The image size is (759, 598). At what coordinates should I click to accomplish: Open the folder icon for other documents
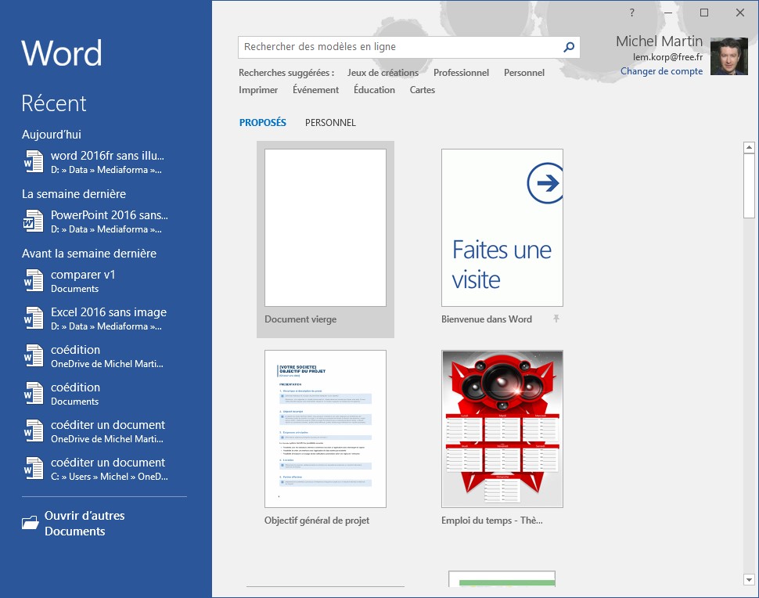click(x=31, y=523)
